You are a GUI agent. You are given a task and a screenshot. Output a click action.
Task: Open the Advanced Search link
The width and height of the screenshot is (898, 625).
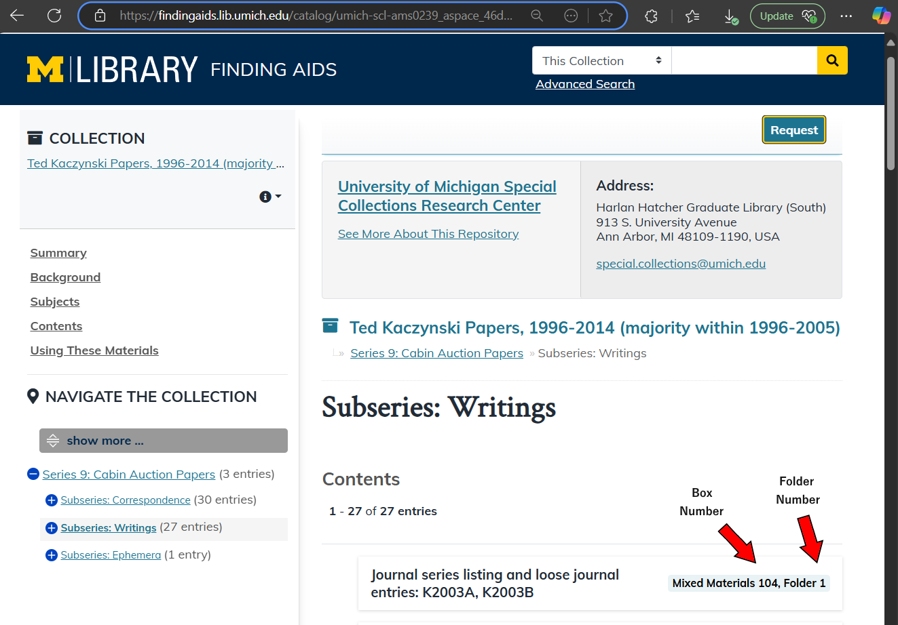(585, 84)
